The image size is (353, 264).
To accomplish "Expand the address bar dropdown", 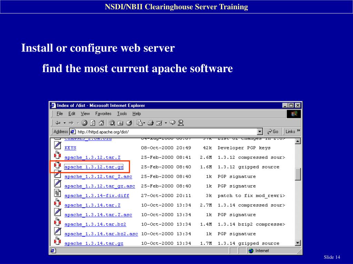I will (x=260, y=132).
